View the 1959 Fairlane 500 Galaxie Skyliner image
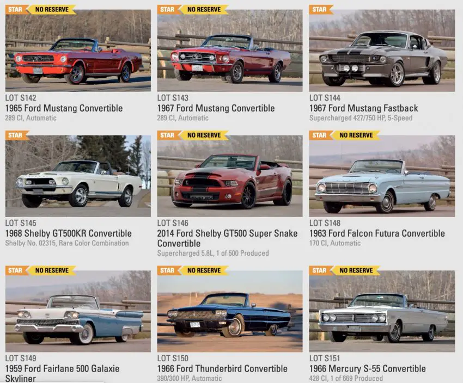 click(78, 311)
